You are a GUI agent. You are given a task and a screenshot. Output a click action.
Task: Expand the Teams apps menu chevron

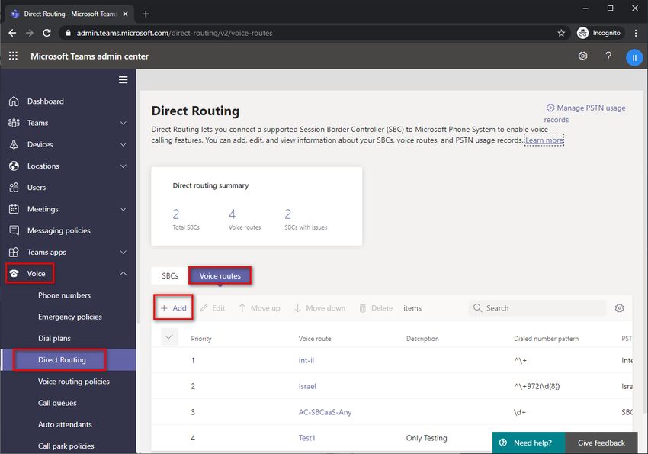pyautogui.click(x=124, y=252)
